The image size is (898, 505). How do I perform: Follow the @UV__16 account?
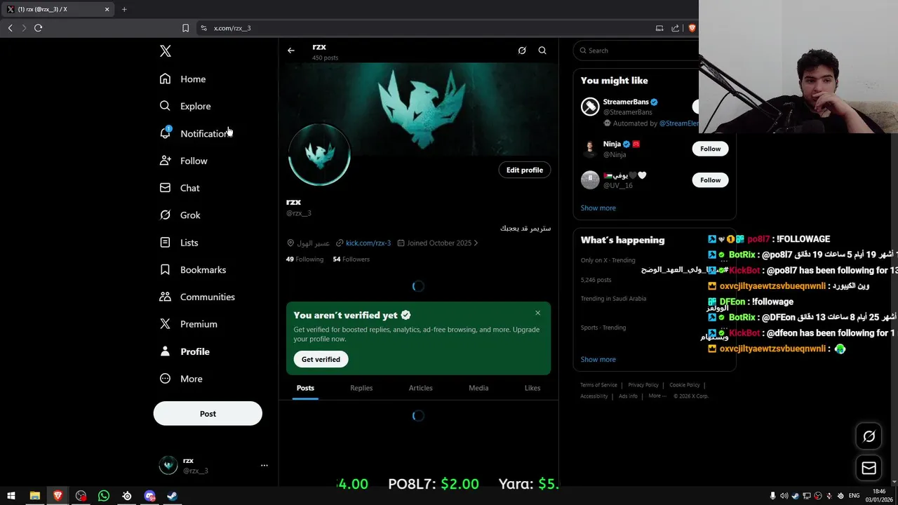710,180
